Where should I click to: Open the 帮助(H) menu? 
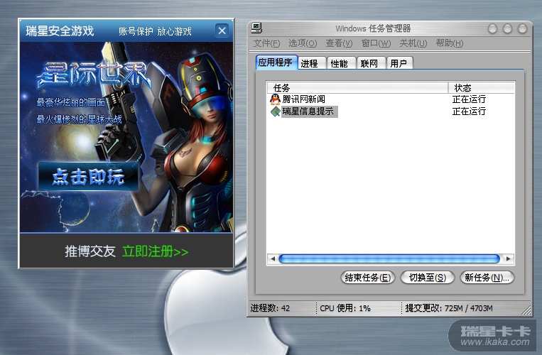click(x=450, y=43)
